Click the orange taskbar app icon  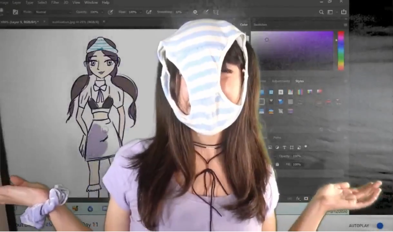(x=75, y=208)
